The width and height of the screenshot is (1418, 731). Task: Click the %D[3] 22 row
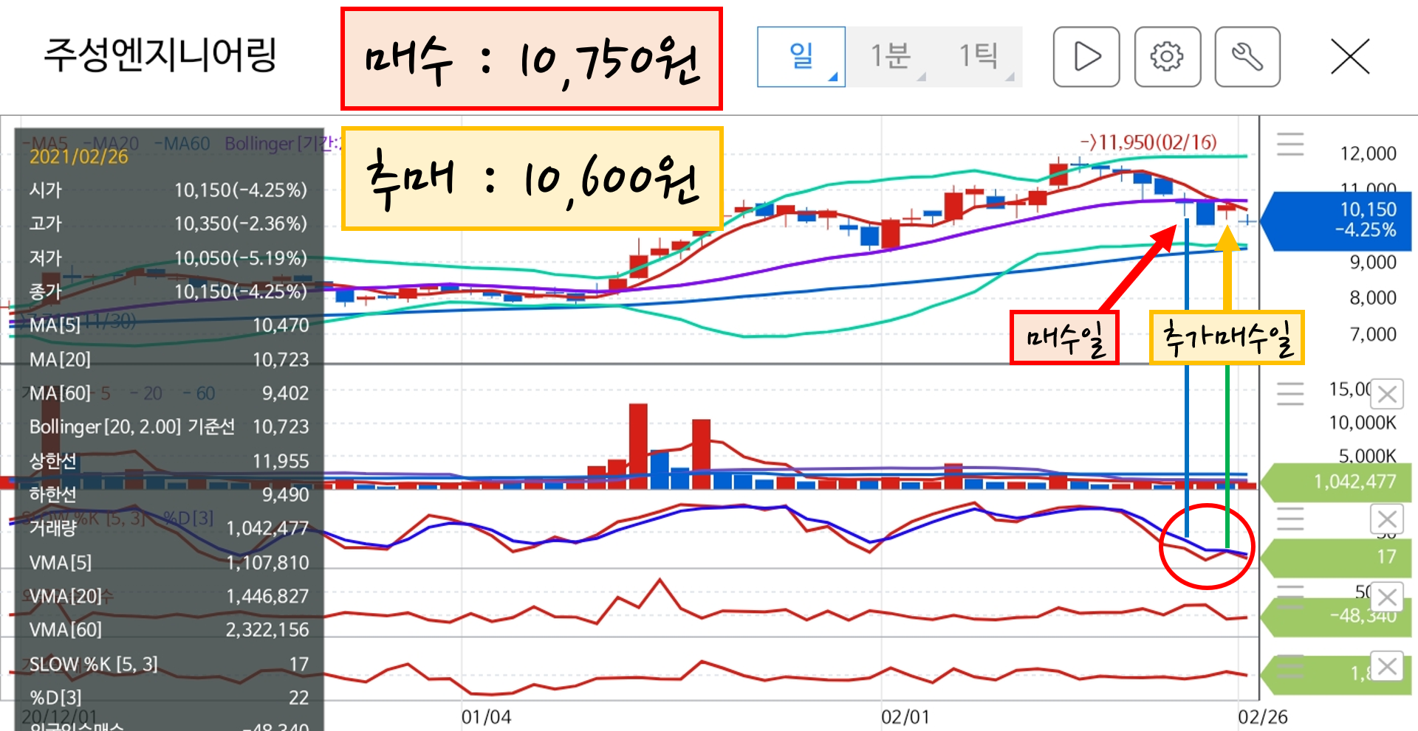[x=168, y=698]
